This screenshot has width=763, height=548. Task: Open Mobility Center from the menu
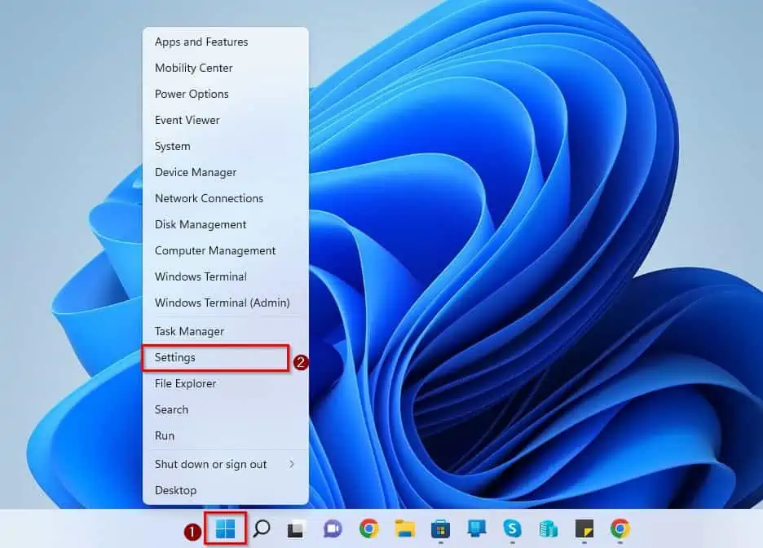tap(194, 68)
